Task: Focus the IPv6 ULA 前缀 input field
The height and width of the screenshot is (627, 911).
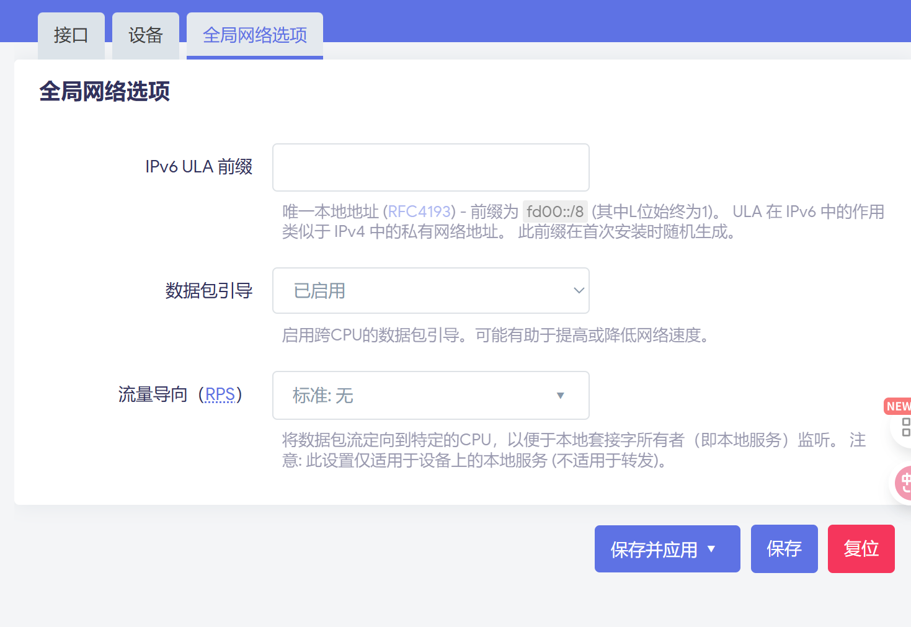Action: click(430, 167)
